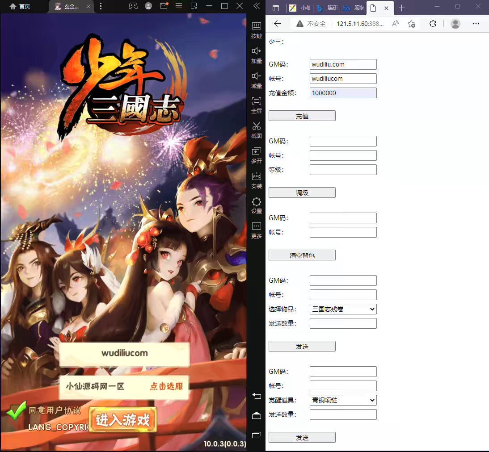The width and height of the screenshot is (489, 452).
Task: Toggle 全屏 fullscreen mode
Action: (257, 105)
